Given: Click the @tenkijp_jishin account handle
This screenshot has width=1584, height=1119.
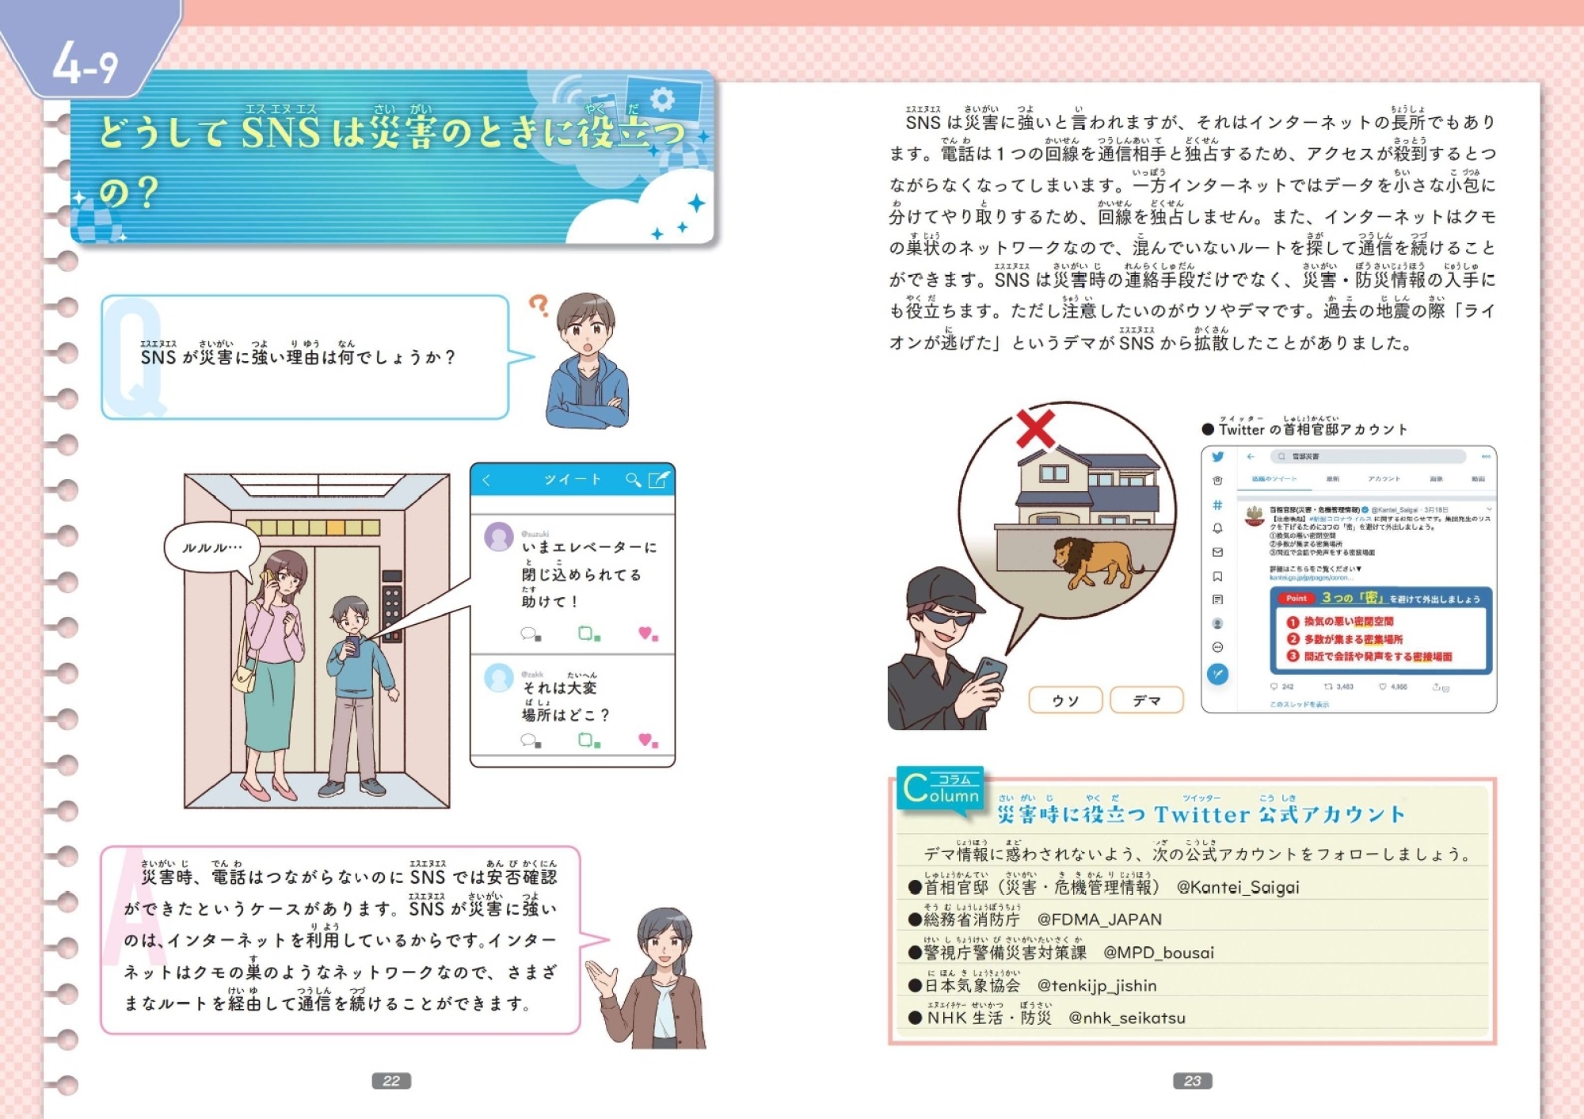Looking at the screenshot, I should 1097,986.
